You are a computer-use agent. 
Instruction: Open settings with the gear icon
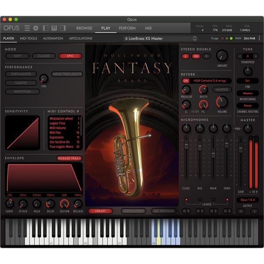point(36,28)
